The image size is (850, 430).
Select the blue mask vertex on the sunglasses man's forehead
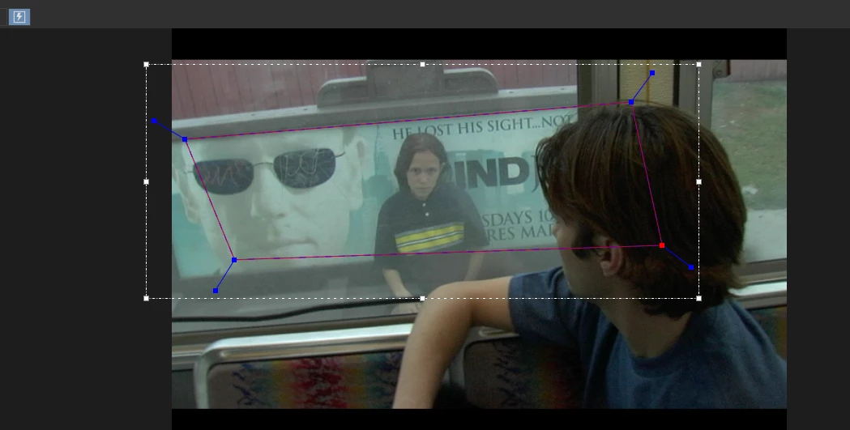pyautogui.click(x=185, y=139)
